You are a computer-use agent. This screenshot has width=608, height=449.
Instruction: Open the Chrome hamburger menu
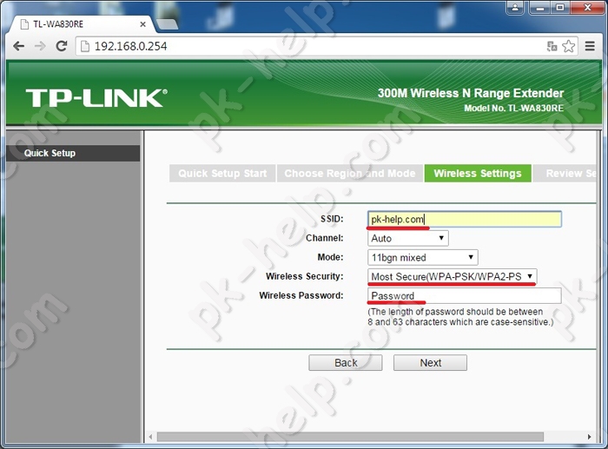point(590,46)
